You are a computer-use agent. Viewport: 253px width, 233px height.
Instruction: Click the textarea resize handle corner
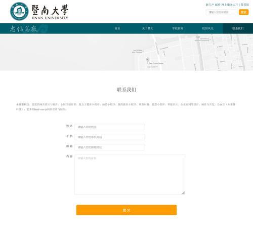coord(183,193)
